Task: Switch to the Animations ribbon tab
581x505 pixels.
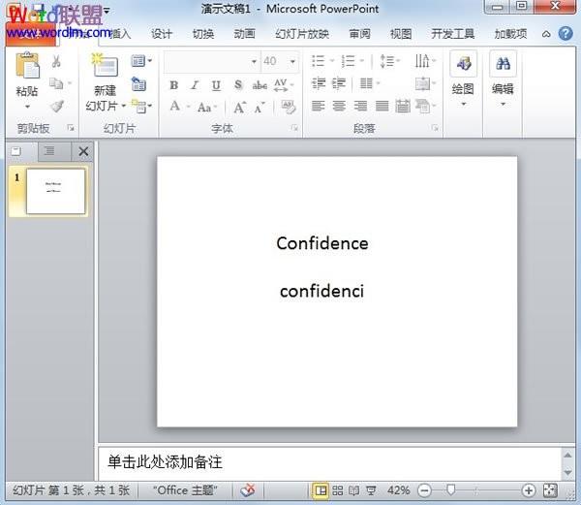Action: coord(245,34)
